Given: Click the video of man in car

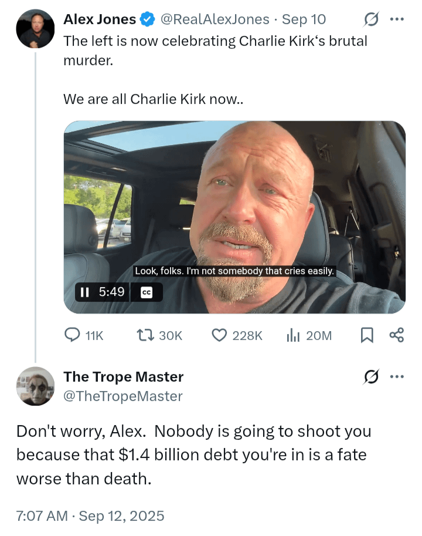Looking at the screenshot, I should coord(234,217).
